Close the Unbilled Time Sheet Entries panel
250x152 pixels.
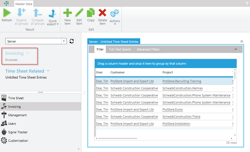(x=242, y=41)
